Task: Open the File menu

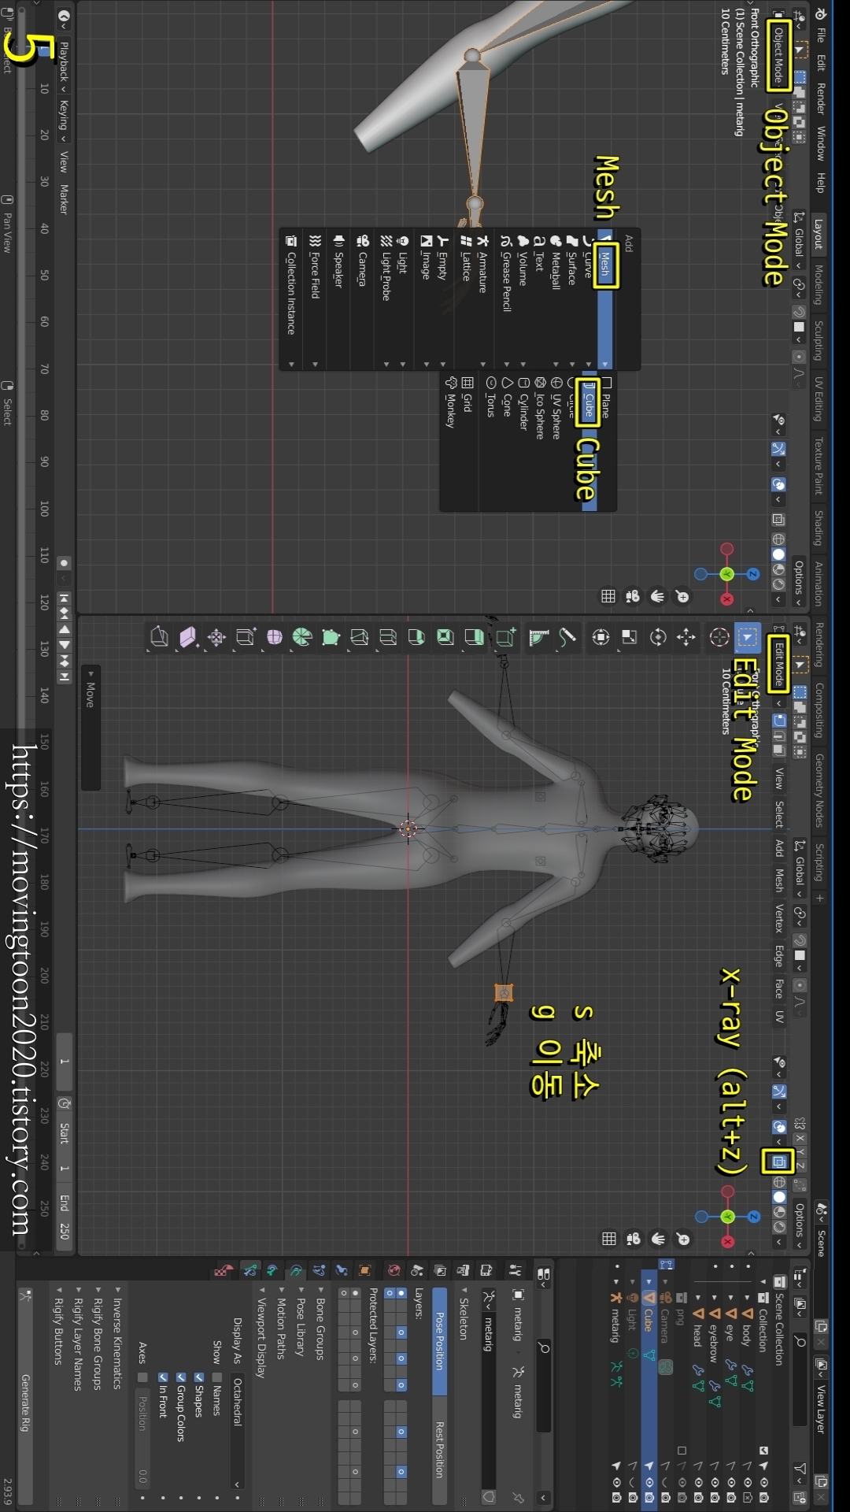Action: (820, 36)
